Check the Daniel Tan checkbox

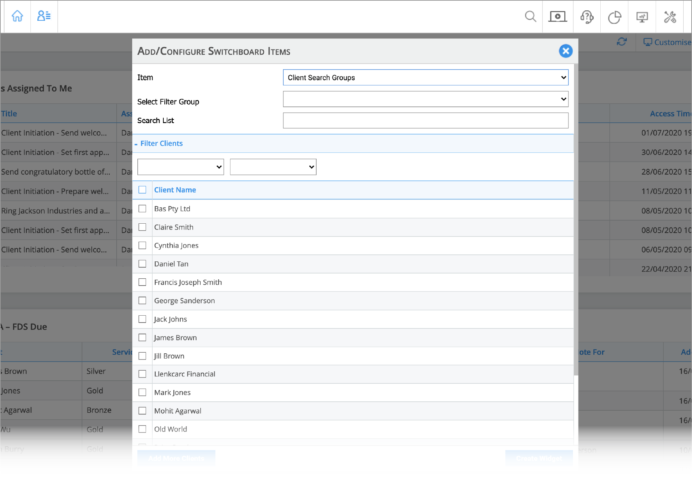[142, 264]
